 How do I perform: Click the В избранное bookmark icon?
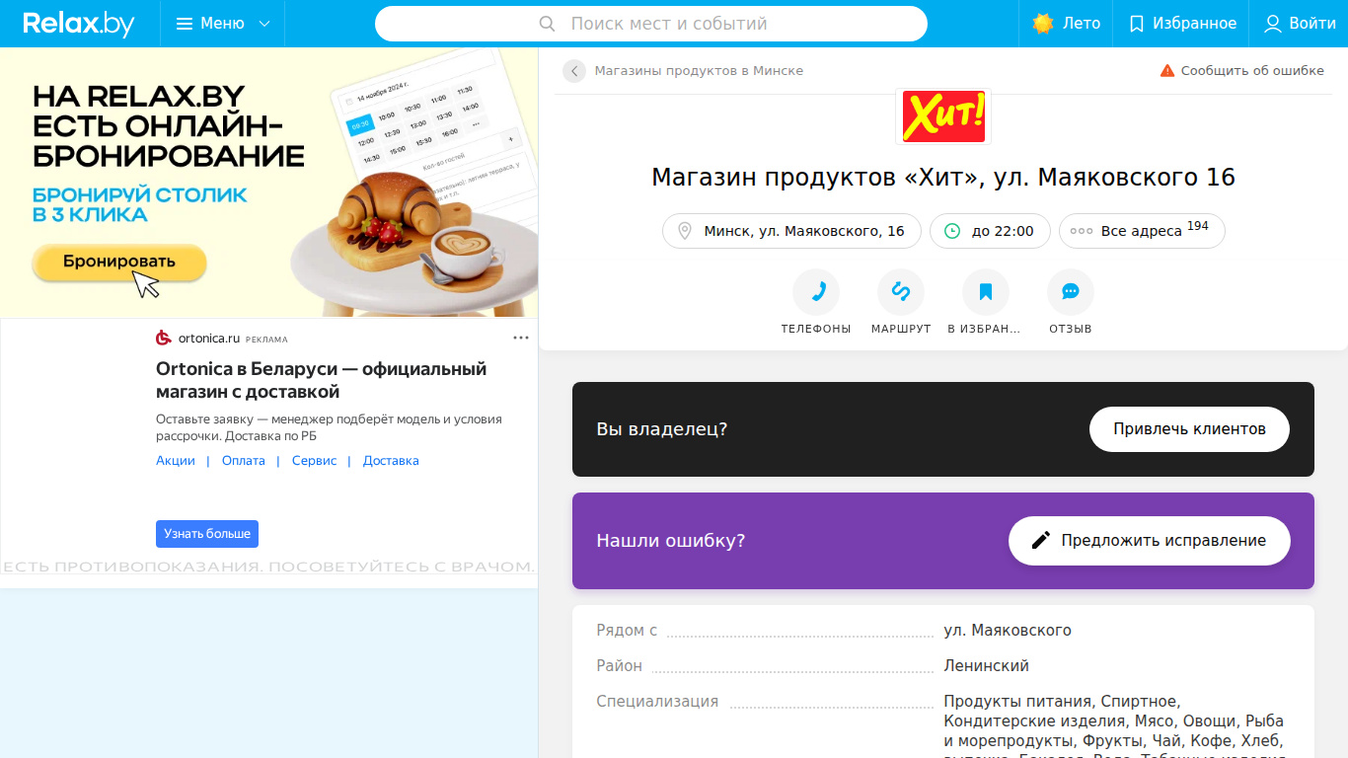[986, 292]
